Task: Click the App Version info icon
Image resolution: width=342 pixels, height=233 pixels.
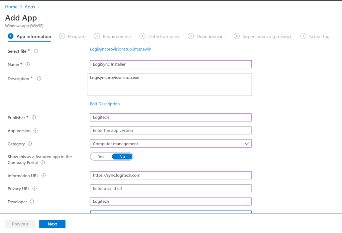Action: tap(36, 131)
